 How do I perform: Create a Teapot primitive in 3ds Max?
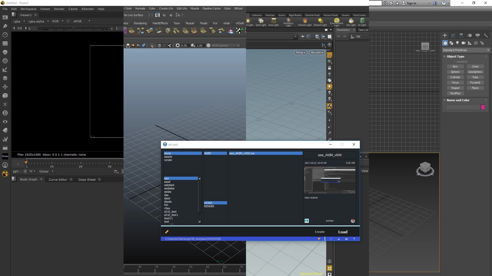click(x=455, y=88)
